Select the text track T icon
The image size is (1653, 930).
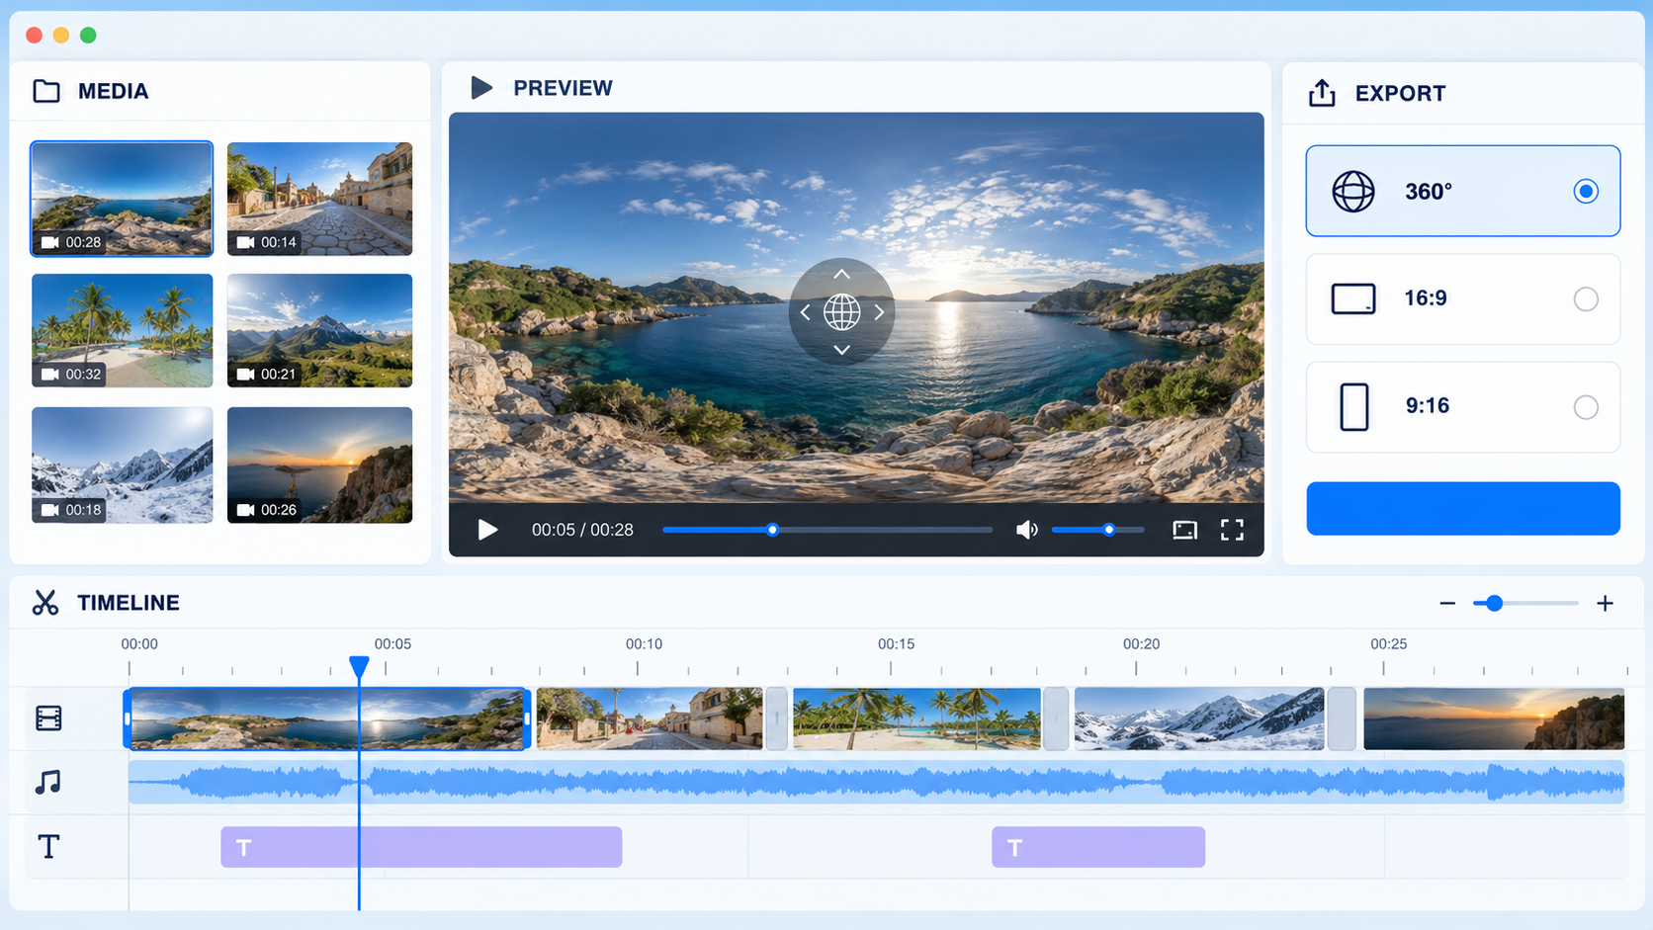[48, 846]
